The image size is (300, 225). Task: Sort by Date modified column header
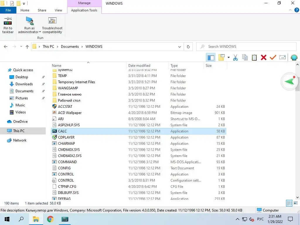pos(139,65)
